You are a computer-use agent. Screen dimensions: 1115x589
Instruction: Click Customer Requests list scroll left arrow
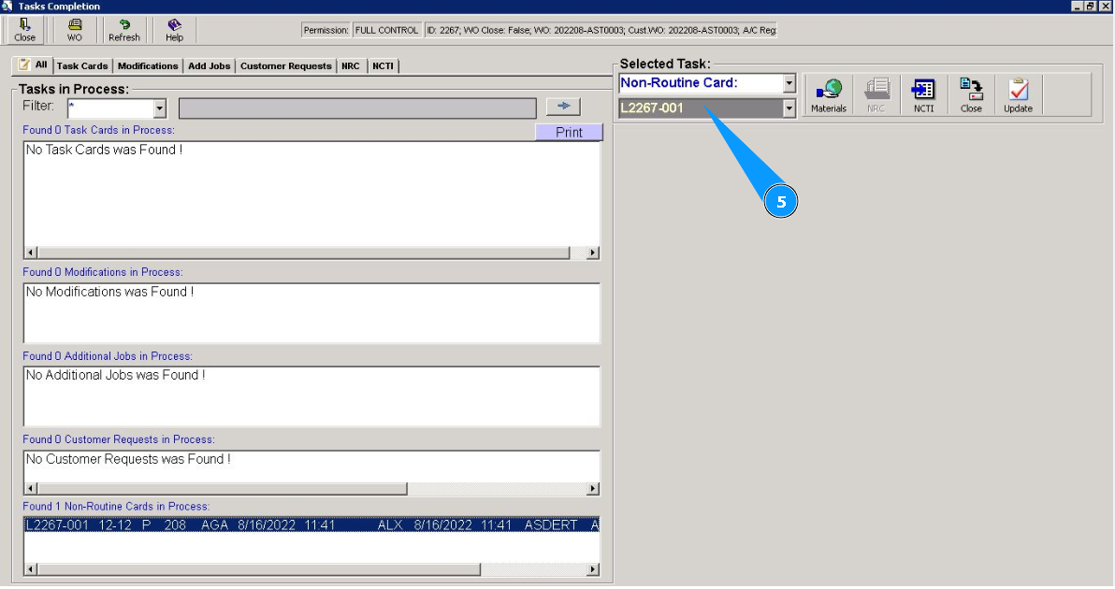(31, 489)
